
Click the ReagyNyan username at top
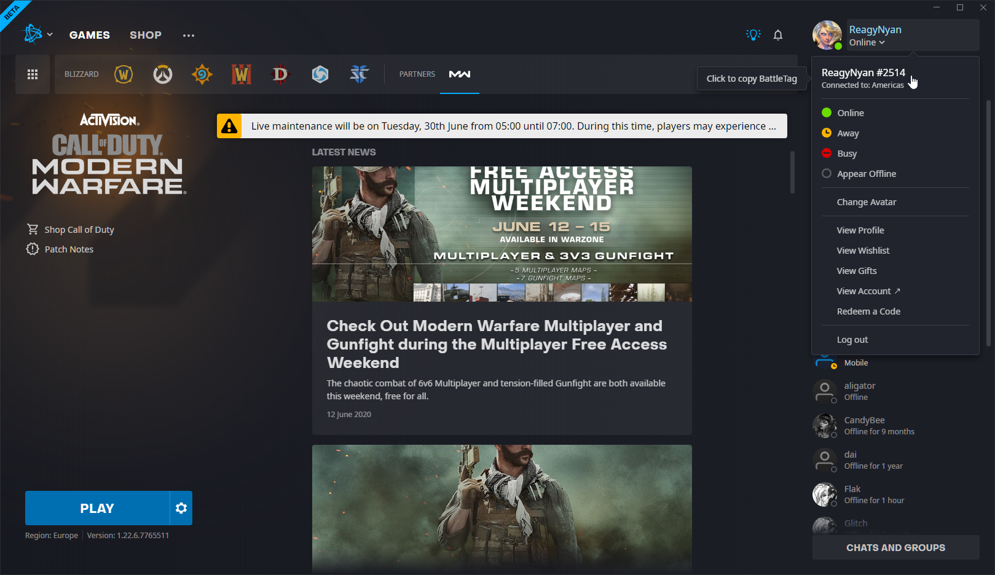pyautogui.click(x=875, y=29)
